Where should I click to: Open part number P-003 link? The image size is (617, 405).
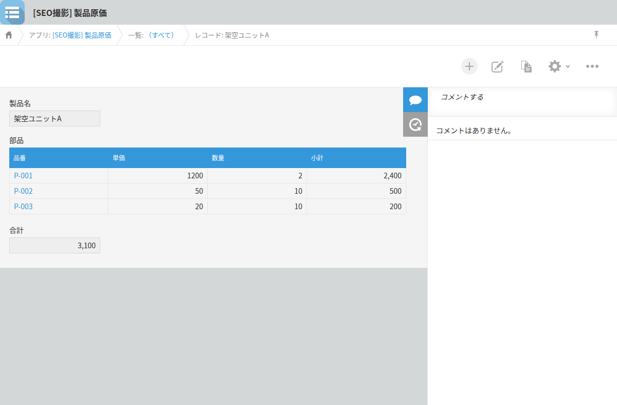tap(23, 207)
